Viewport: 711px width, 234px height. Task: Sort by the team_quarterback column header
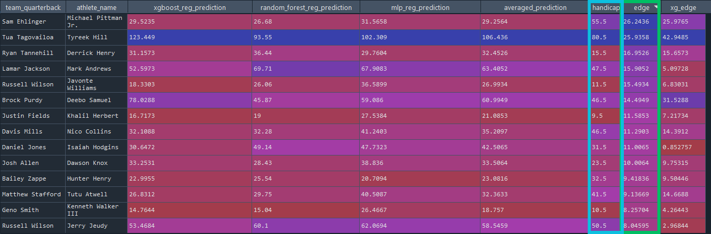point(33,7)
